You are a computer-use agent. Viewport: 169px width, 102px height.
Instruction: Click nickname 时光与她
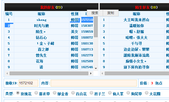[x=42, y=26]
